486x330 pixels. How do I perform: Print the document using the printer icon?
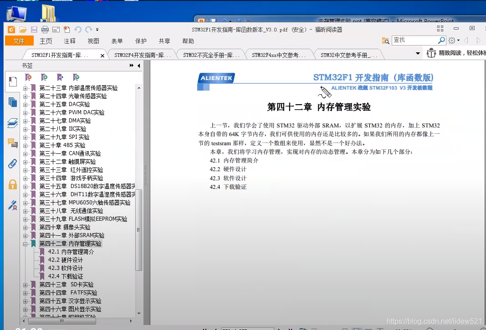pos(45,30)
